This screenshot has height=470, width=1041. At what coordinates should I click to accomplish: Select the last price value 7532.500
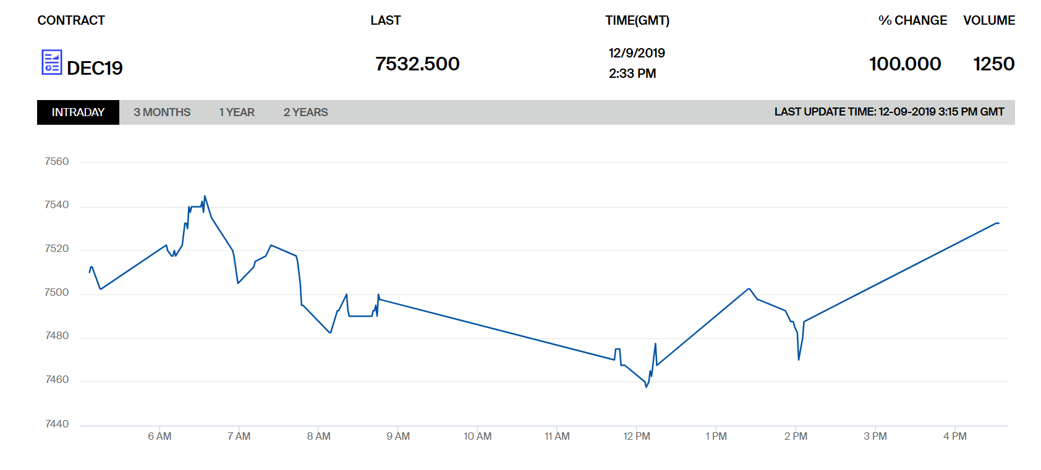[x=417, y=64]
